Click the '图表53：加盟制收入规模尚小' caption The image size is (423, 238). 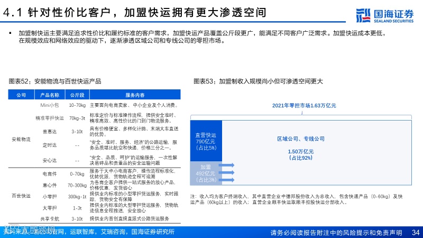coord(258,81)
